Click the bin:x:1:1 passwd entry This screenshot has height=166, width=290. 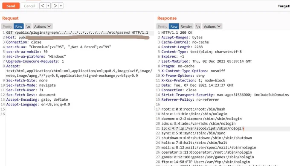194,114
